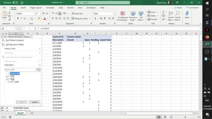Open the Comments pane
This screenshot has width=212, height=119.
[x=192, y=8]
